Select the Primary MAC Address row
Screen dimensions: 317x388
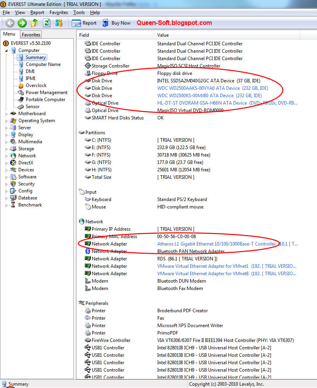coord(188,237)
